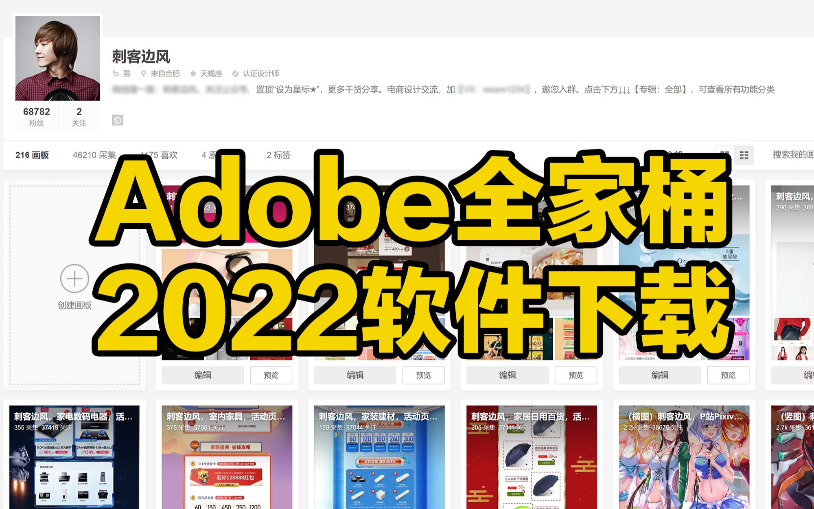Click the location pin icon before 来自合肥

tap(143, 74)
